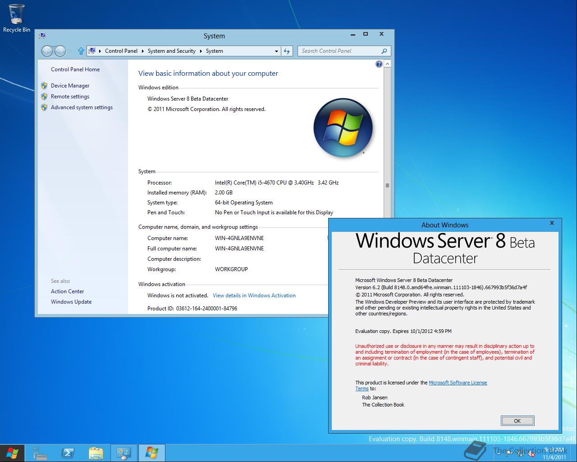
Task: Open Action Center link
Action: coord(67,291)
